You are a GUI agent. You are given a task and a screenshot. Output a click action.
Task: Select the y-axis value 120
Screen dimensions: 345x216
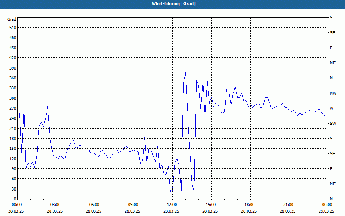click(13, 159)
